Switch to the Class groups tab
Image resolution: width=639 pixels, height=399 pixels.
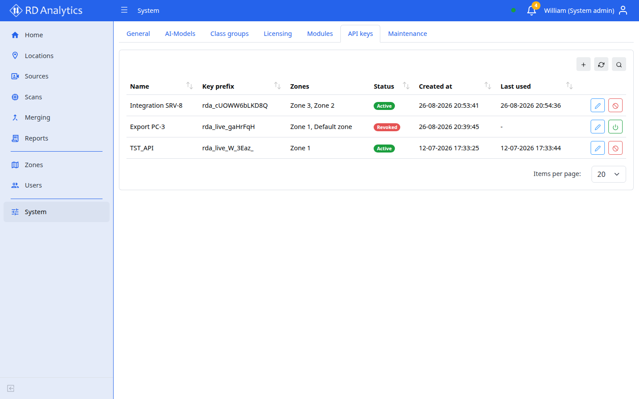click(x=229, y=34)
